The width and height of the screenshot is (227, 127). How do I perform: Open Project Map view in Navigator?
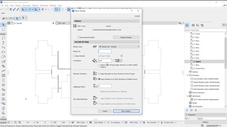pos(187,25)
